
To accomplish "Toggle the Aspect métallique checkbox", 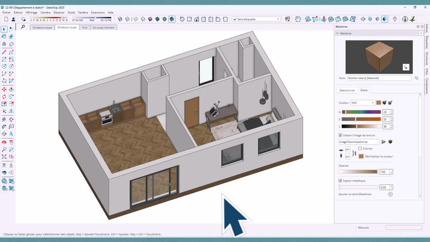I will [x=340, y=181].
